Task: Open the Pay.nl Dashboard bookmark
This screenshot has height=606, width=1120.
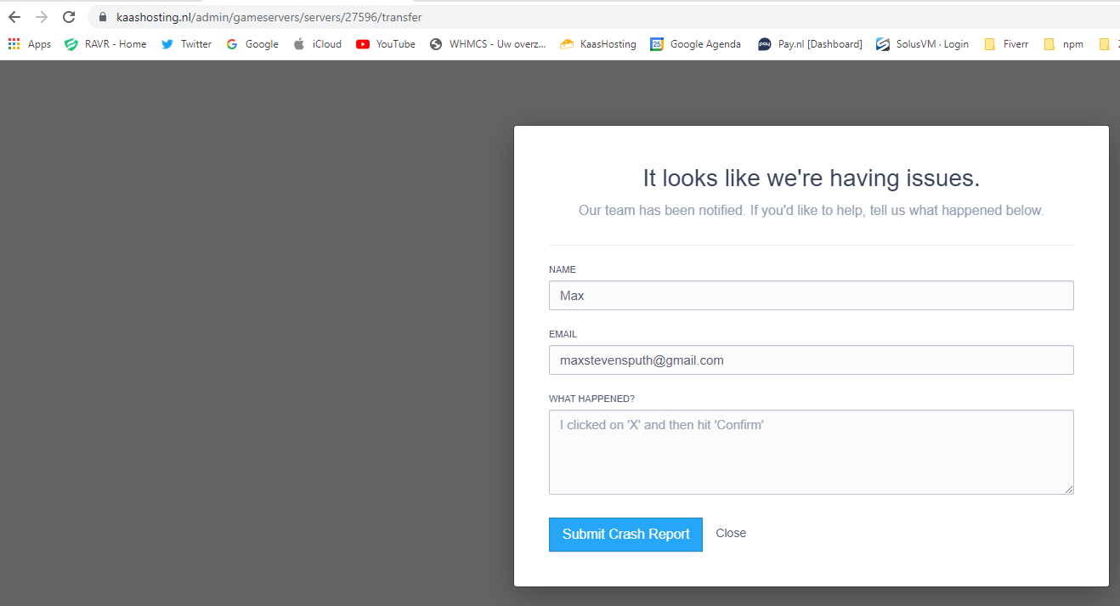Action: point(810,44)
